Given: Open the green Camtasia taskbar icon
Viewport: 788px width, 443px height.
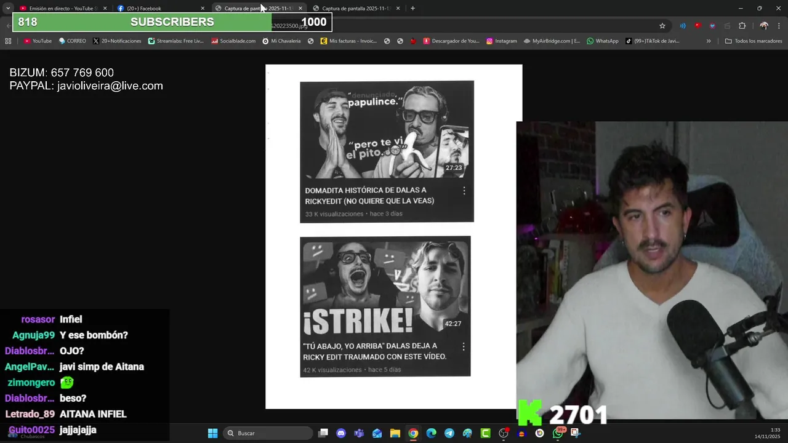Looking at the screenshot, I should (x=485, y=433).
